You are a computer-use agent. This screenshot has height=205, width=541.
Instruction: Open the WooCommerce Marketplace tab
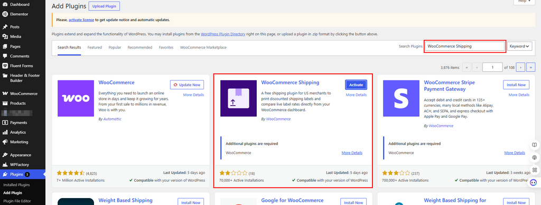203,47
